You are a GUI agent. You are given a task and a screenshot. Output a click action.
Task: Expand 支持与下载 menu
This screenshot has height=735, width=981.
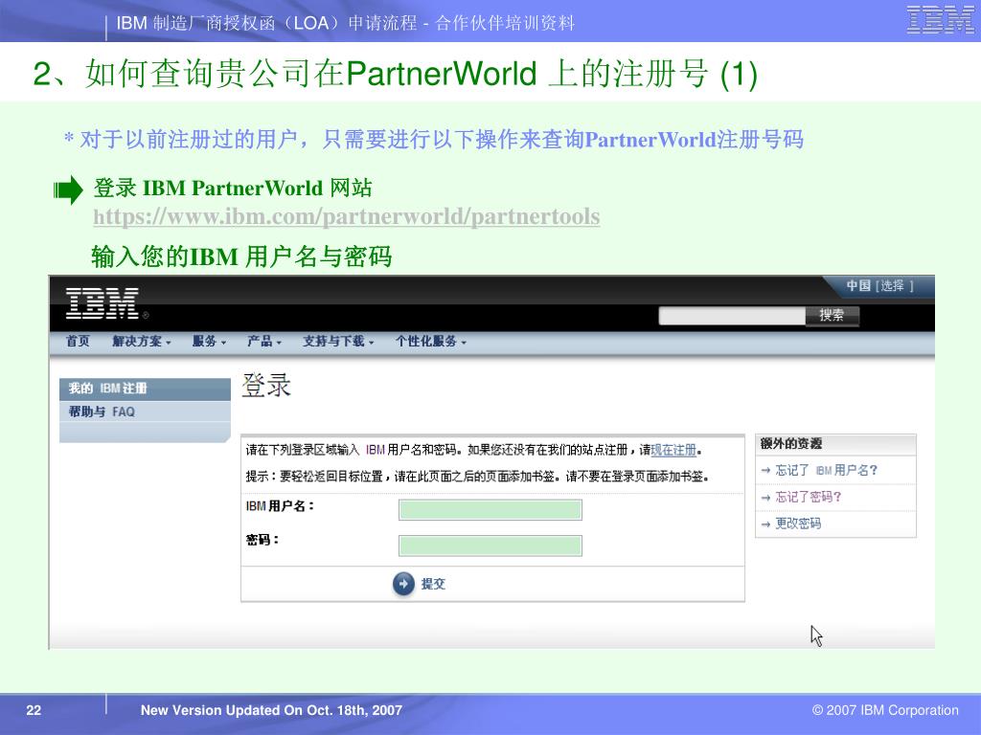(x=338, y=342)
